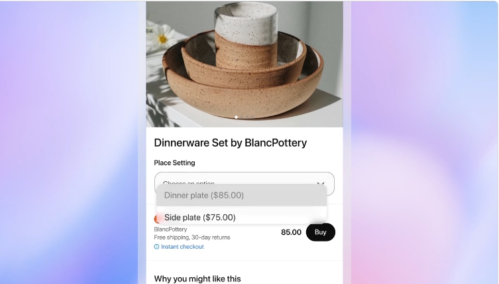Open the Instant checkout link

[182, 247]
